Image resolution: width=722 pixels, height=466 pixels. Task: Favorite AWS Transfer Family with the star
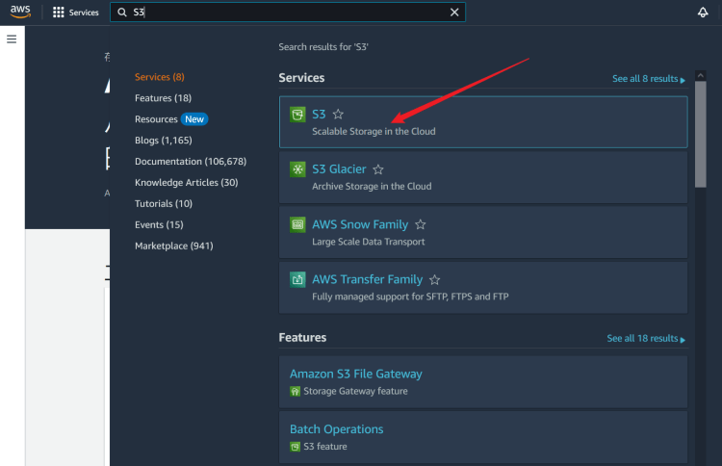click(x=434, y=279)
